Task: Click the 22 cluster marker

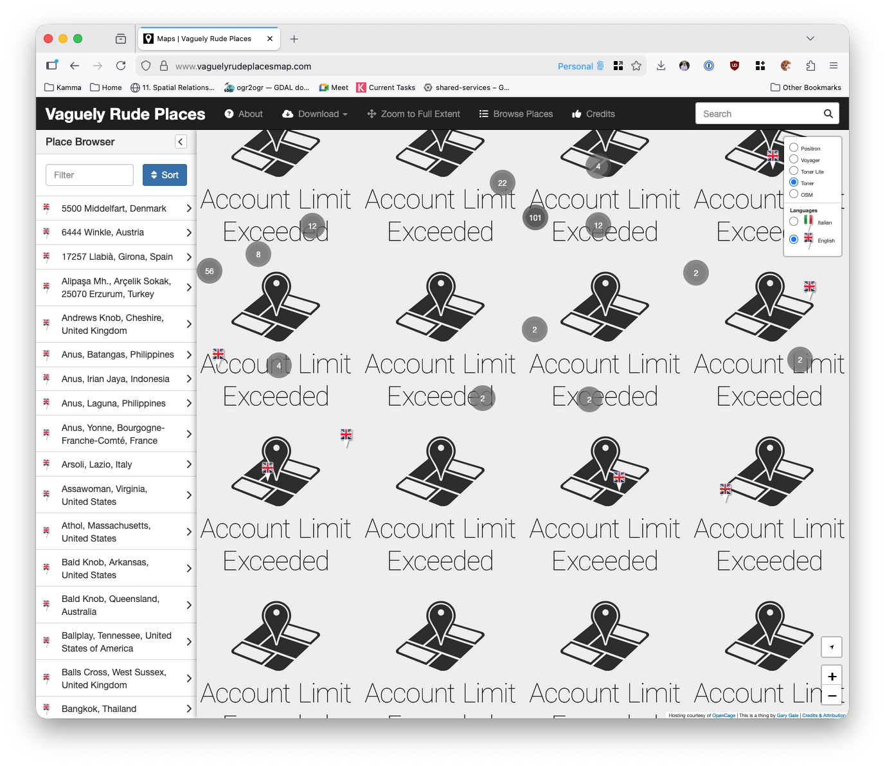Action: pos(502,183)
